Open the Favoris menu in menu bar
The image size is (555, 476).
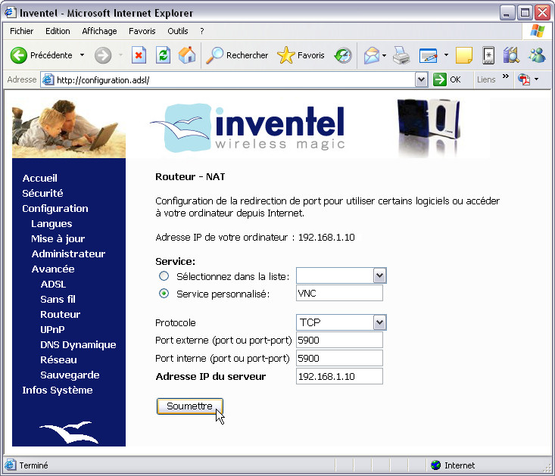pyautogui.click(x=142, y=31)
